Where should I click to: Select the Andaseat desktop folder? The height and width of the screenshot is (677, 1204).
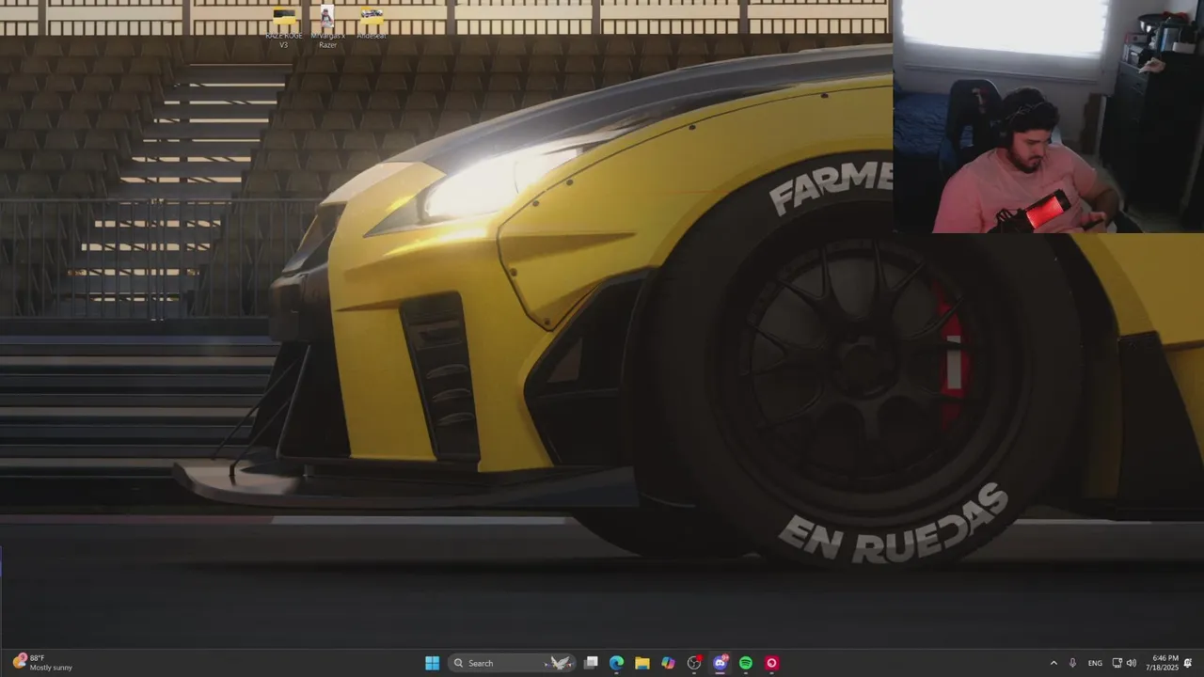point(372,24)
